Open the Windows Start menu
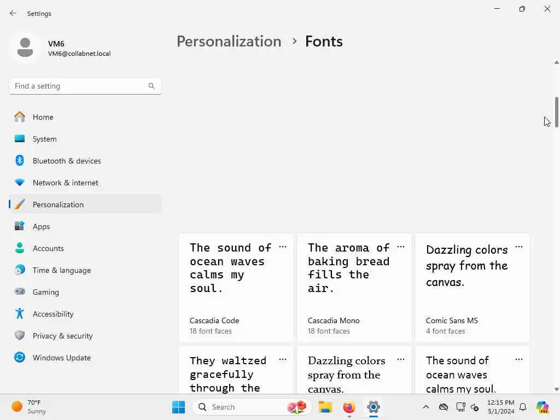 pyautogui.click(x=179, y=407)
